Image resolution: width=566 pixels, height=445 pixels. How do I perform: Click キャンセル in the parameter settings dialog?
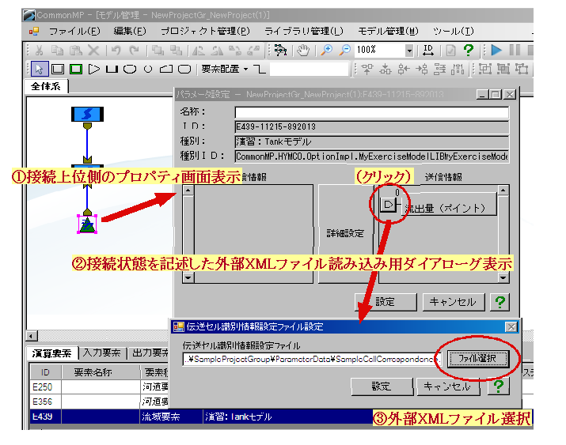(454, 302)
